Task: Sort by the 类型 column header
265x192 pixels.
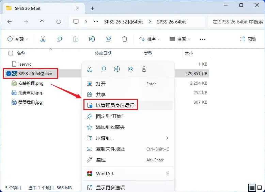Action: tap(148, 53)
